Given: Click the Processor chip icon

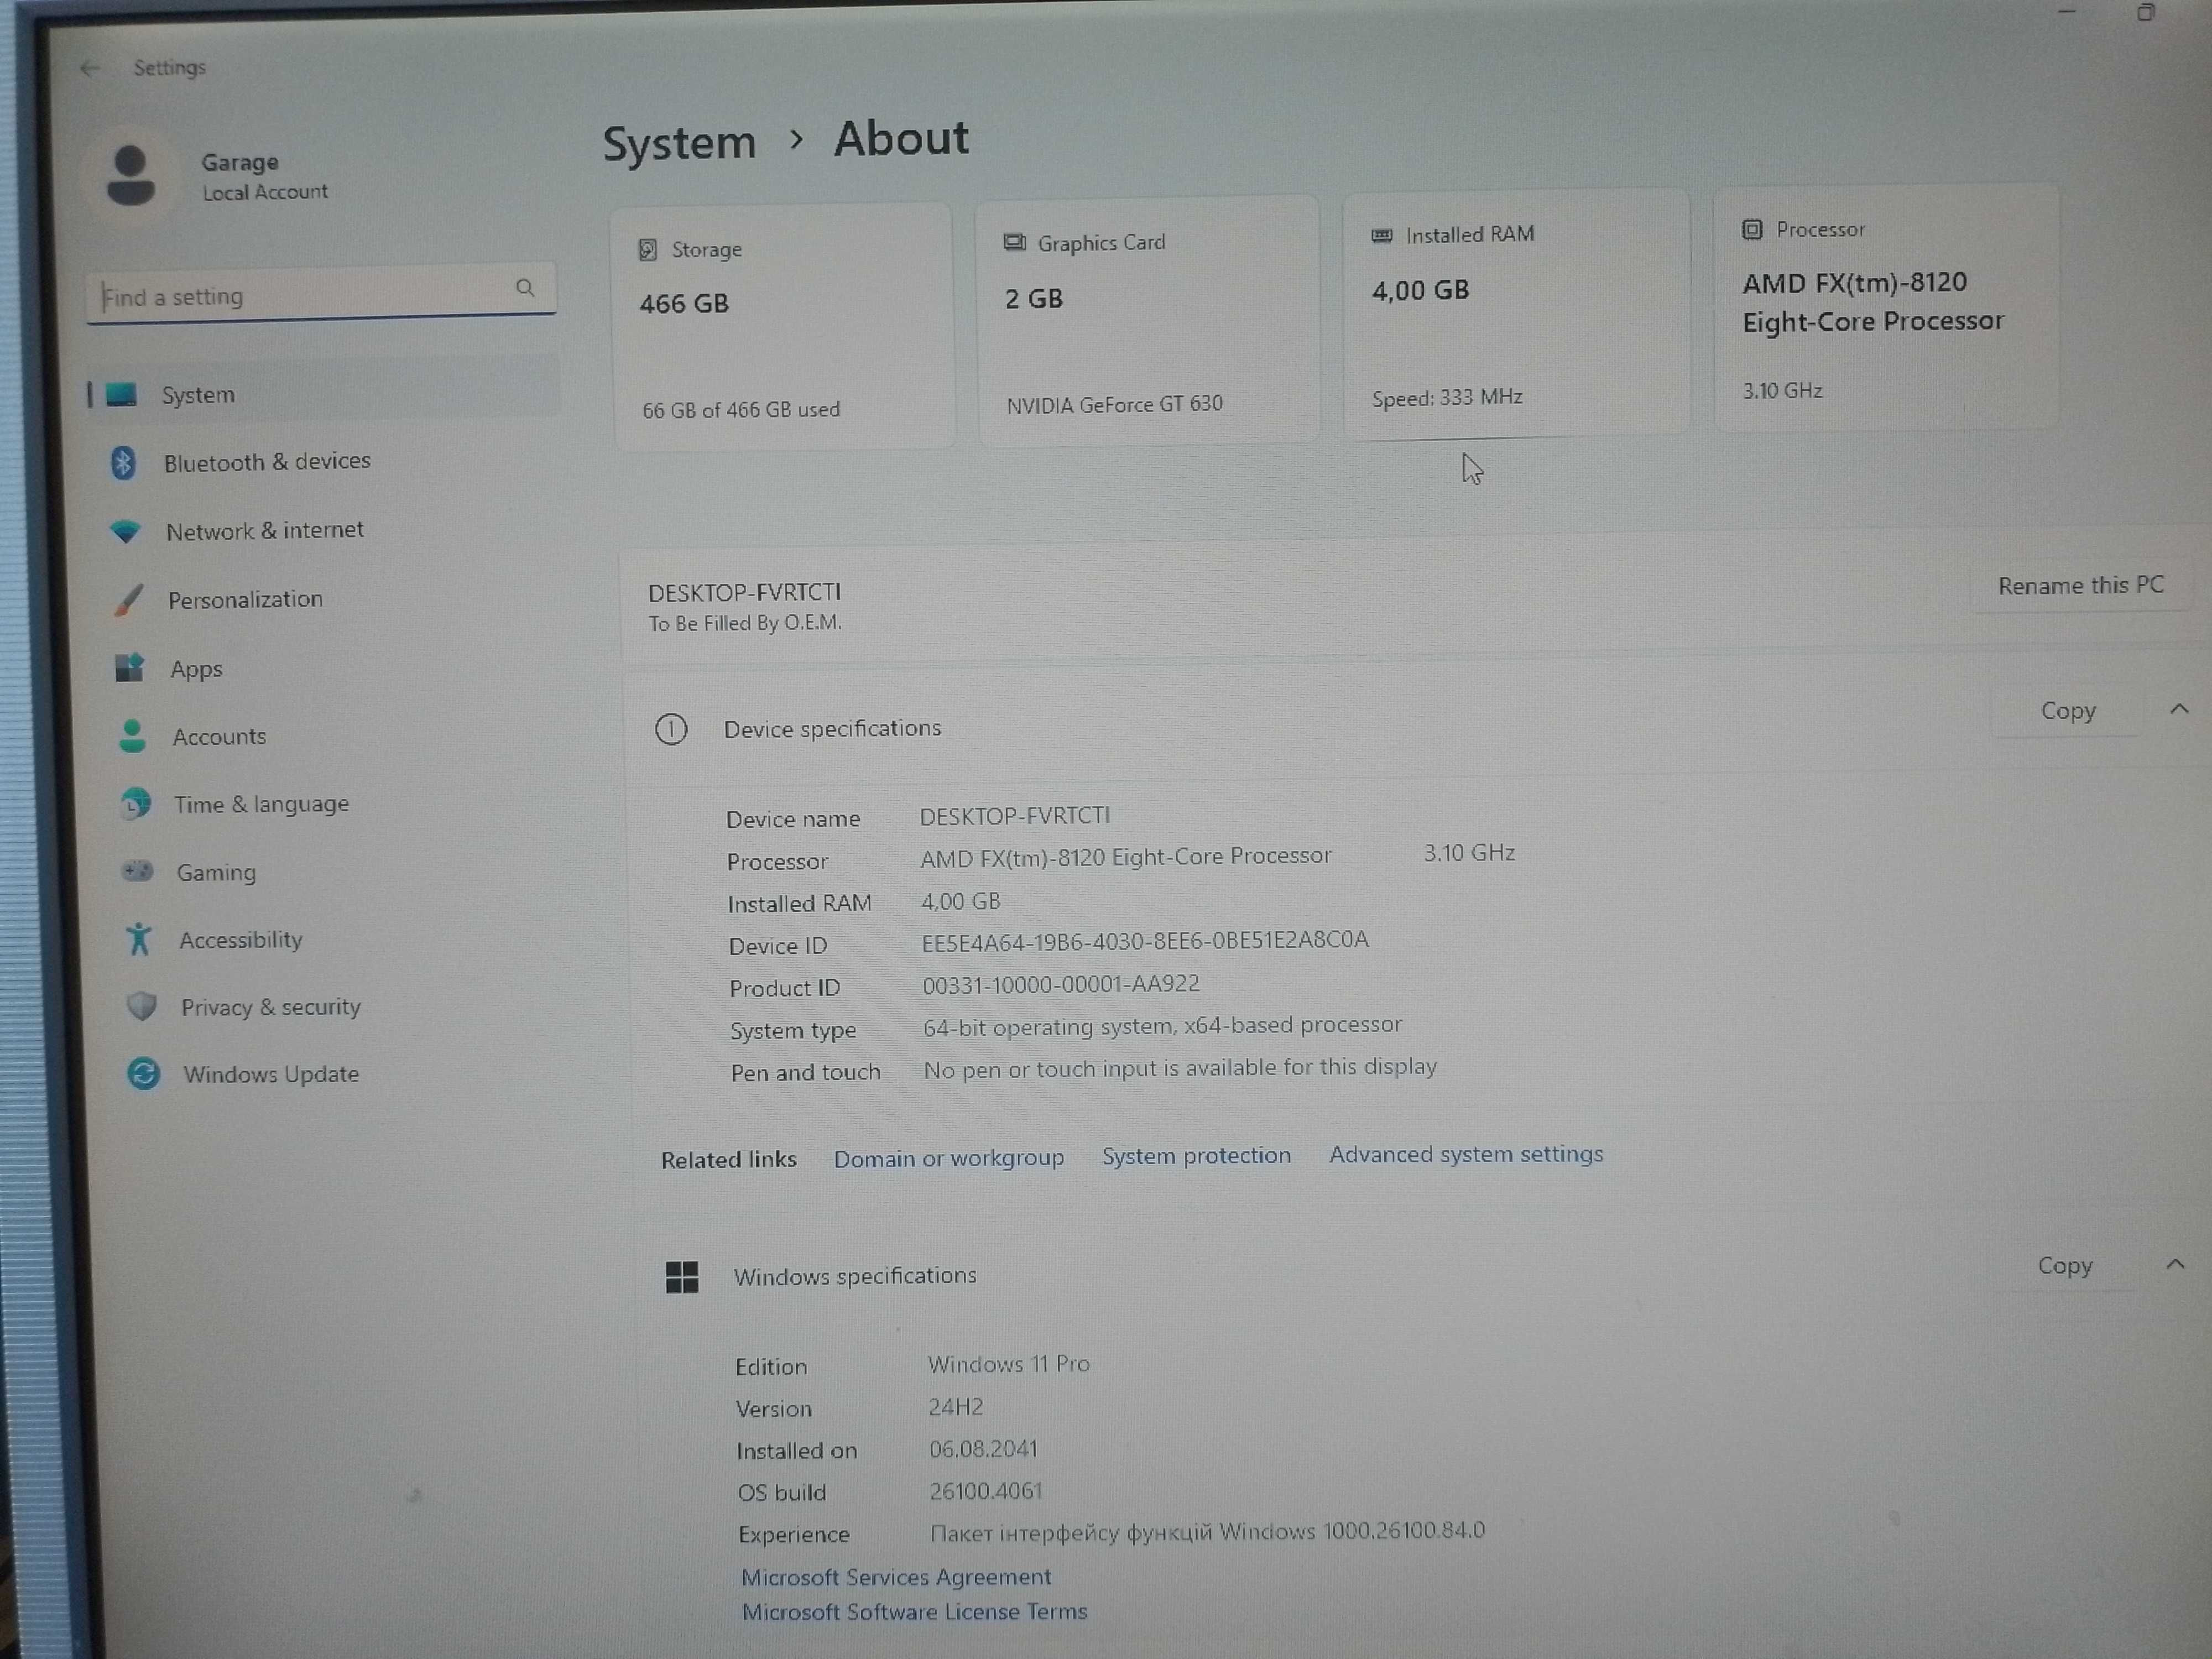Looking at the screenshot, I should point(1752,230).
